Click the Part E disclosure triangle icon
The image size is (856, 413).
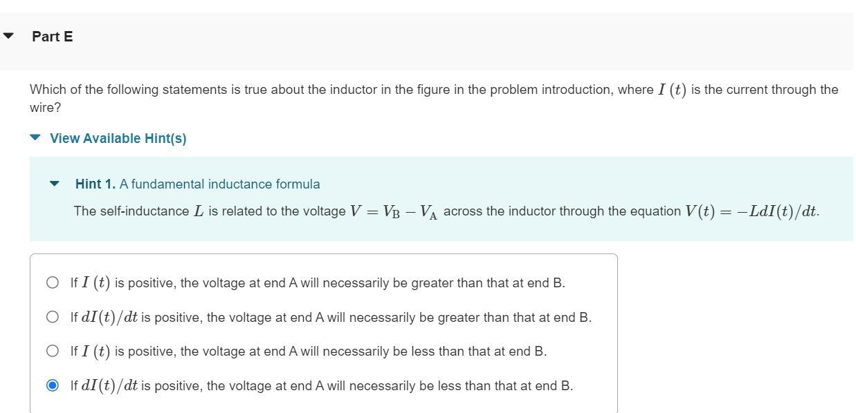pyautogui.click(x=7, y=36)
